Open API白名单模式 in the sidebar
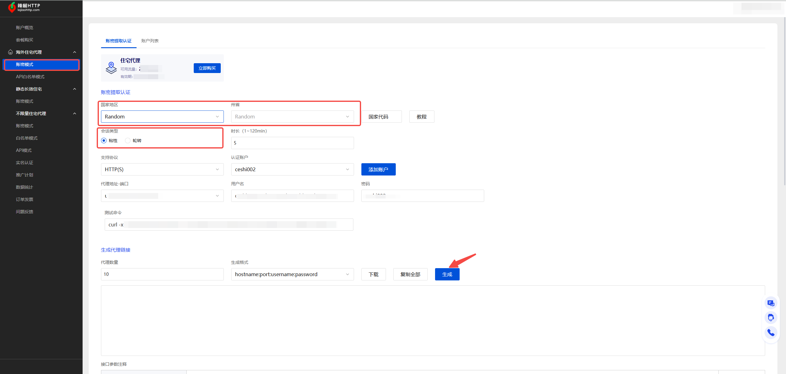 coord(30,77)
